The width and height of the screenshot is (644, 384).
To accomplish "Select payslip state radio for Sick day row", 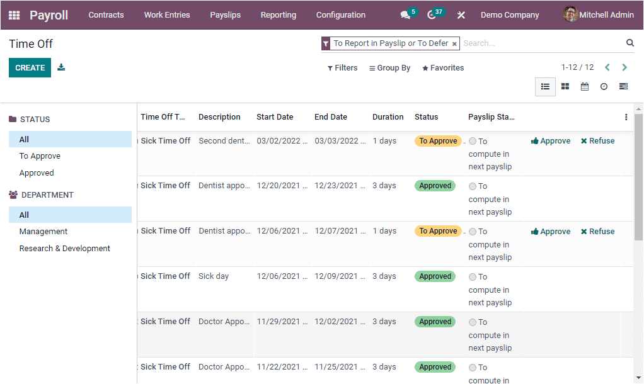I will tap(473, 277).
